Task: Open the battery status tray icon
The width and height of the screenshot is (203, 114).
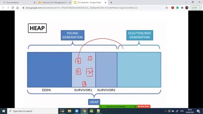Action: 173,111
